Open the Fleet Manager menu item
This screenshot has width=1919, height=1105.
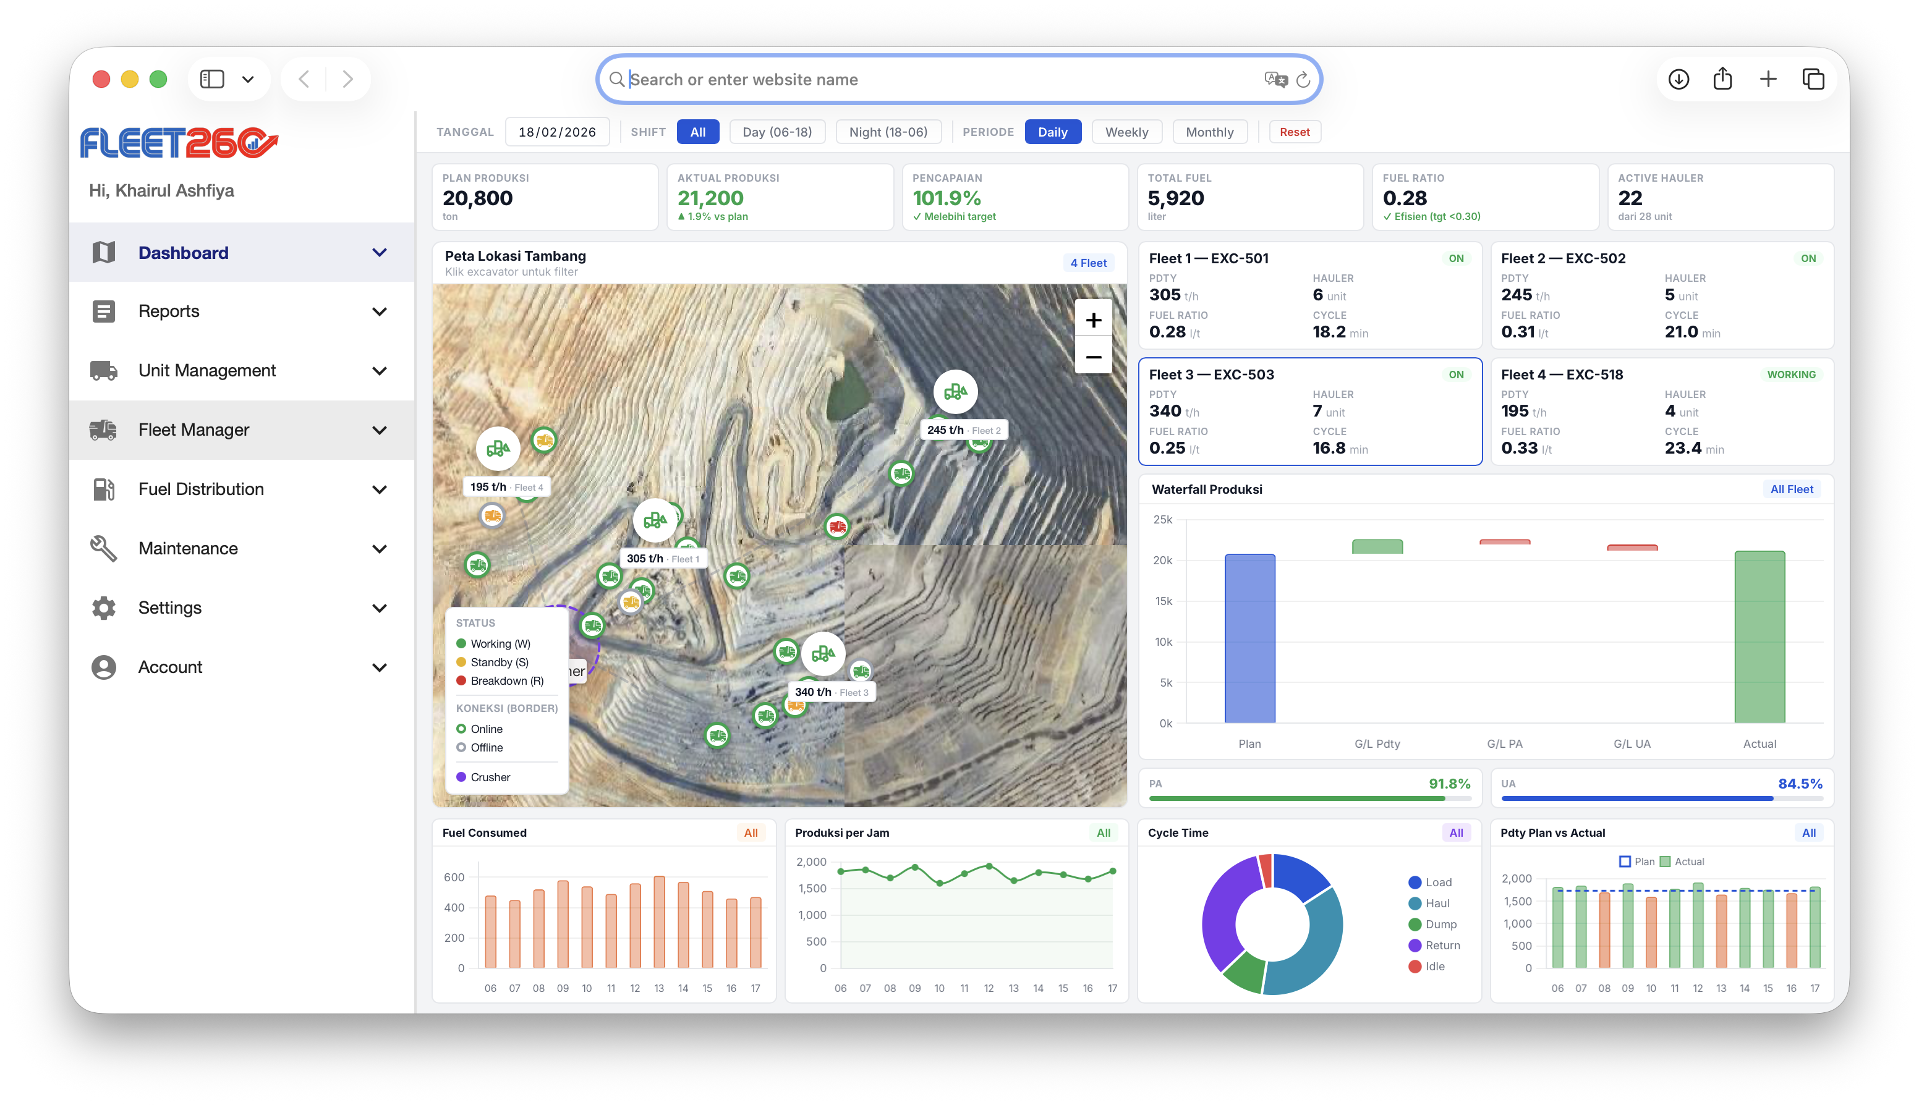[241, 430]
